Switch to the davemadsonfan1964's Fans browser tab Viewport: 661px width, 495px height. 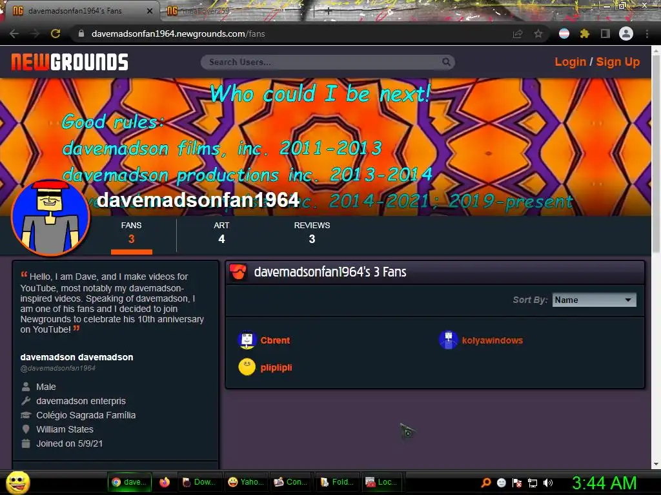[80, 11]
